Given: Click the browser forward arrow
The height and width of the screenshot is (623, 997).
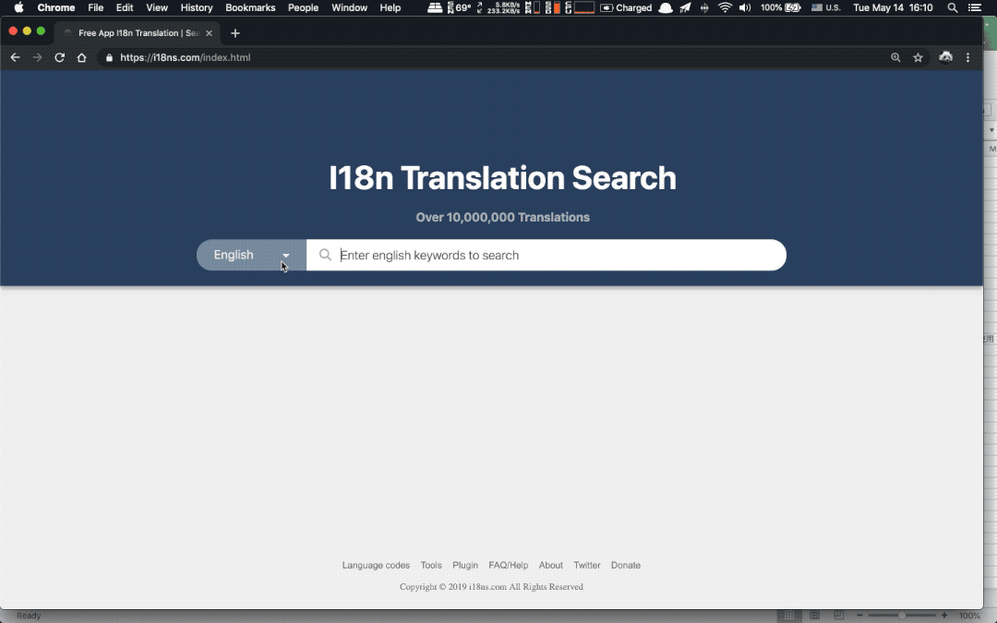Looking at the screenshot, I should tap(38, 57).
